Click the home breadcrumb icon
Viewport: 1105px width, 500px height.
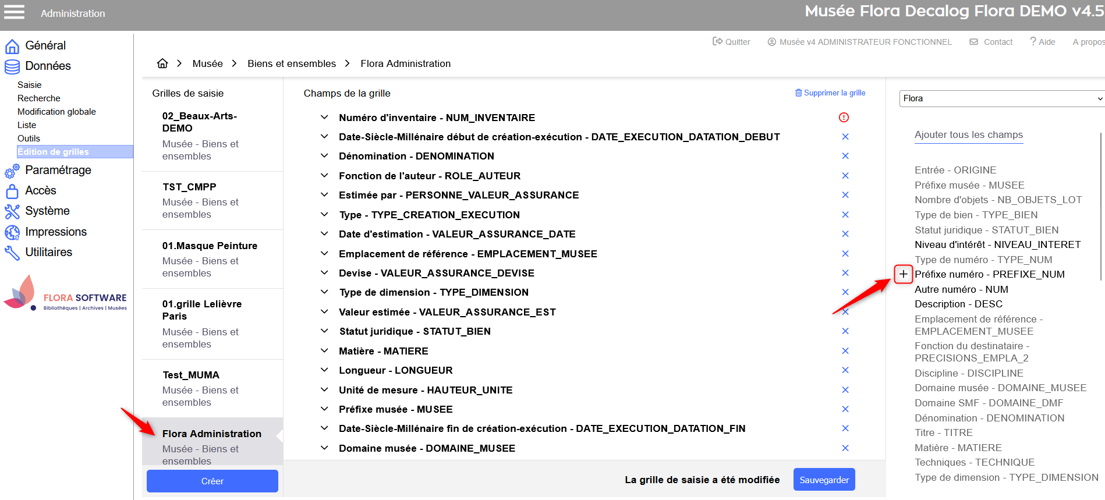coord(162,63)
